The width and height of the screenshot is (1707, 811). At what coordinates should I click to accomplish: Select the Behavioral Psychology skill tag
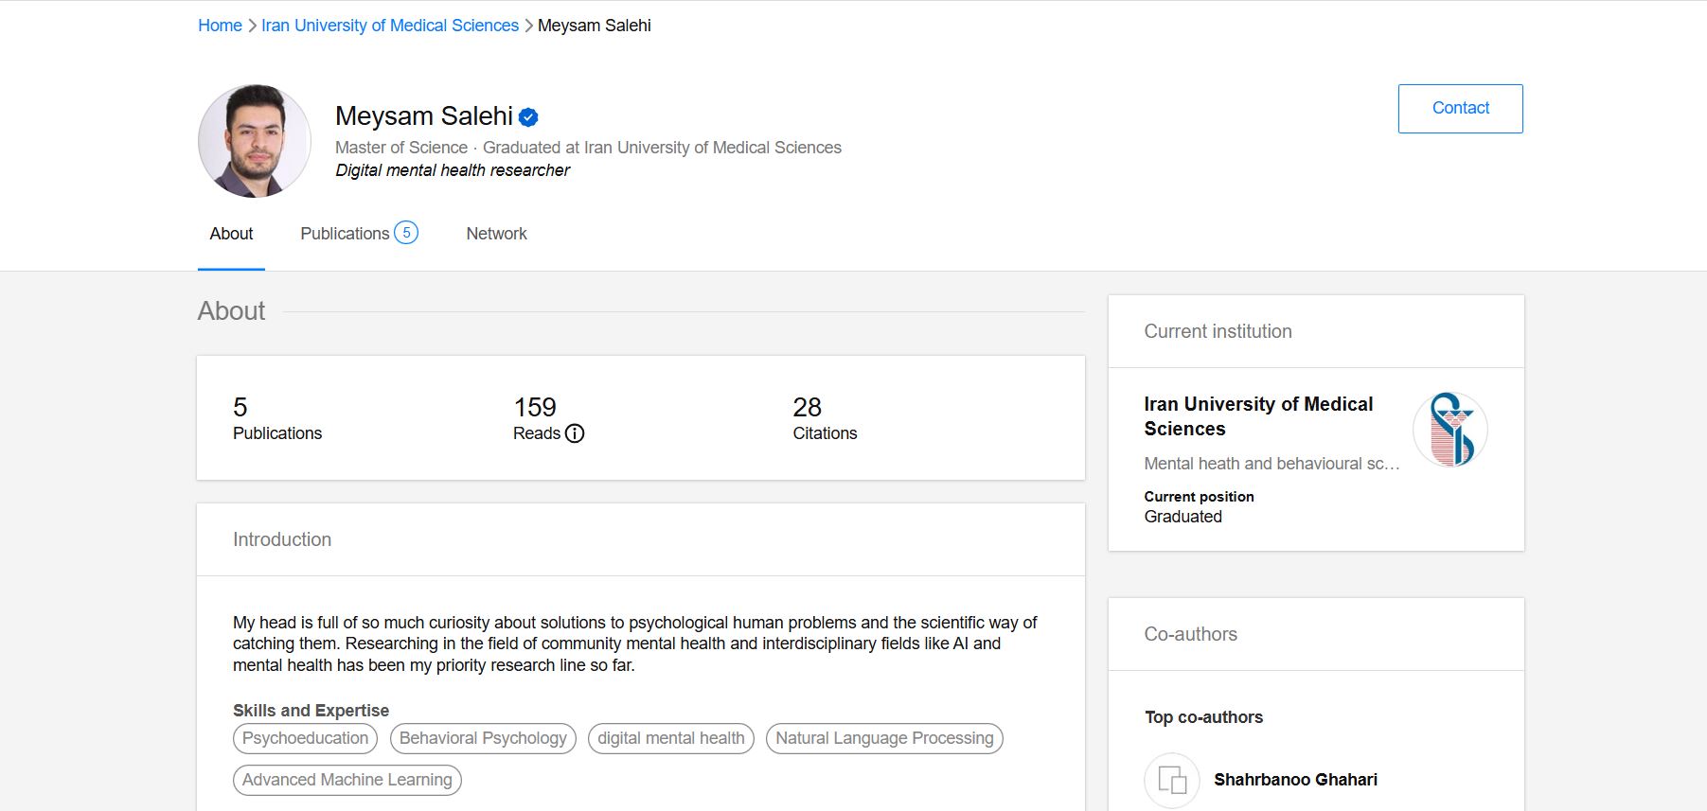[x=483, y=738]
